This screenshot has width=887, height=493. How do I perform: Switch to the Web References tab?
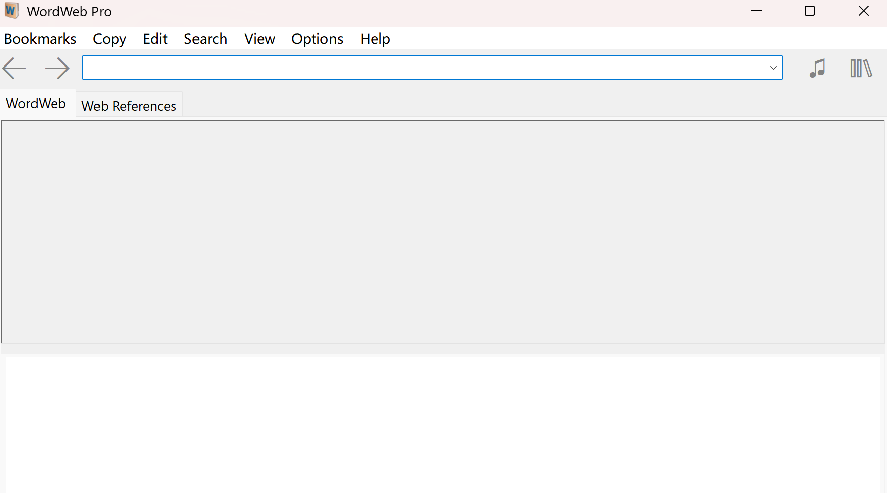(129, 106)
